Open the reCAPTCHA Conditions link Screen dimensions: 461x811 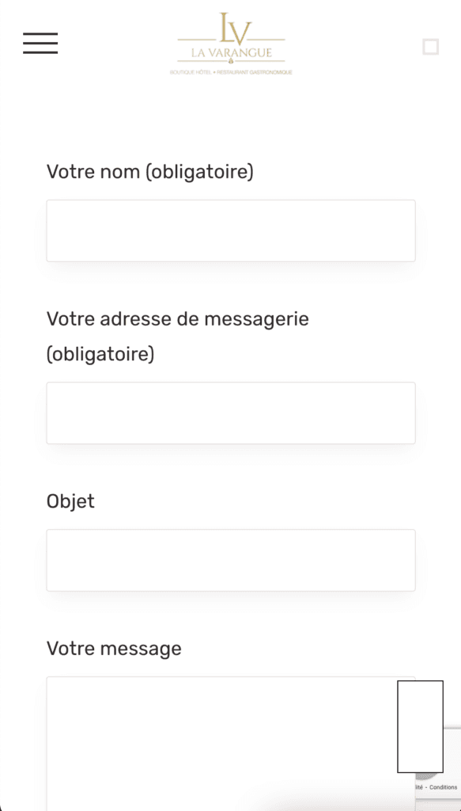pyautogui.click(x=444, y=787)
